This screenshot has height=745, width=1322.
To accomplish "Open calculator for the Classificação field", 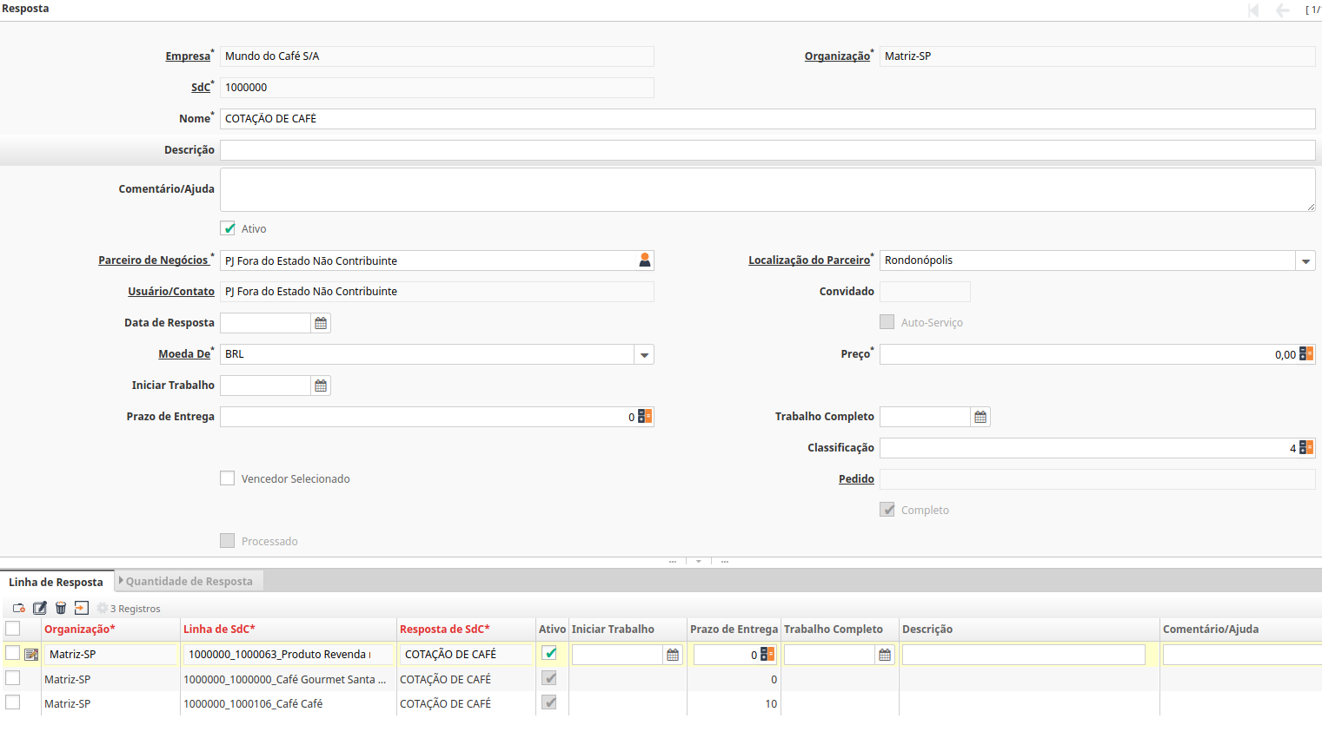I will pos(1305,448).
